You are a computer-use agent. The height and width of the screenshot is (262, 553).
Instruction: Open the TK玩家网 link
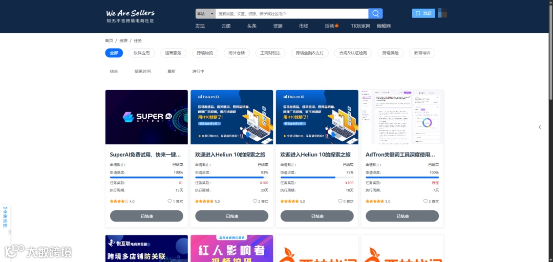(x=360, y=26)
